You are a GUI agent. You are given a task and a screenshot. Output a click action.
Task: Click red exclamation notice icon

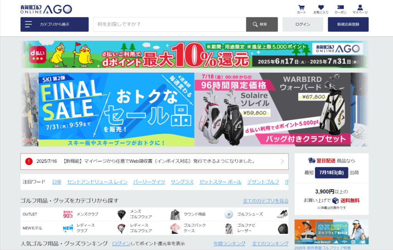[x=29, y=161]
